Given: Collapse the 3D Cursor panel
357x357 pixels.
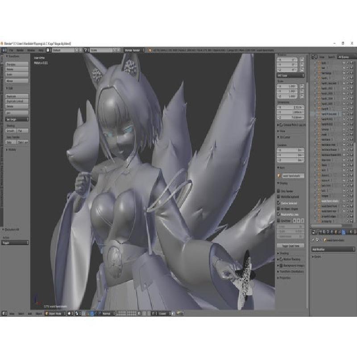Looking at the screenshot, I should click(x=284, y=137).
